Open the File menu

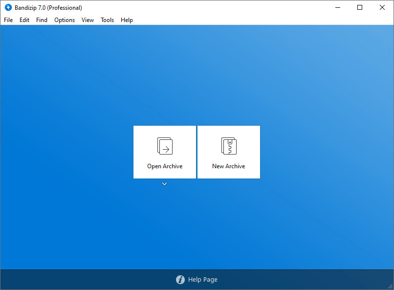tap(8, 20)
